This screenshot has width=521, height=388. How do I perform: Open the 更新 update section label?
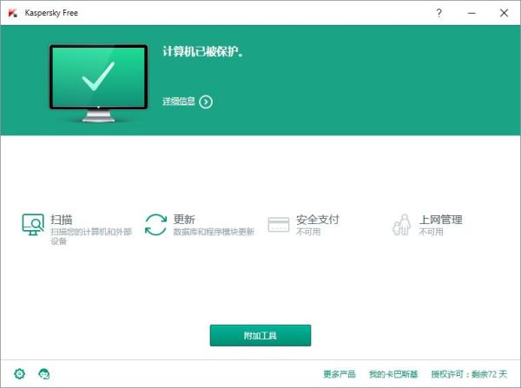pyautogui.click(x=184, y=220)
